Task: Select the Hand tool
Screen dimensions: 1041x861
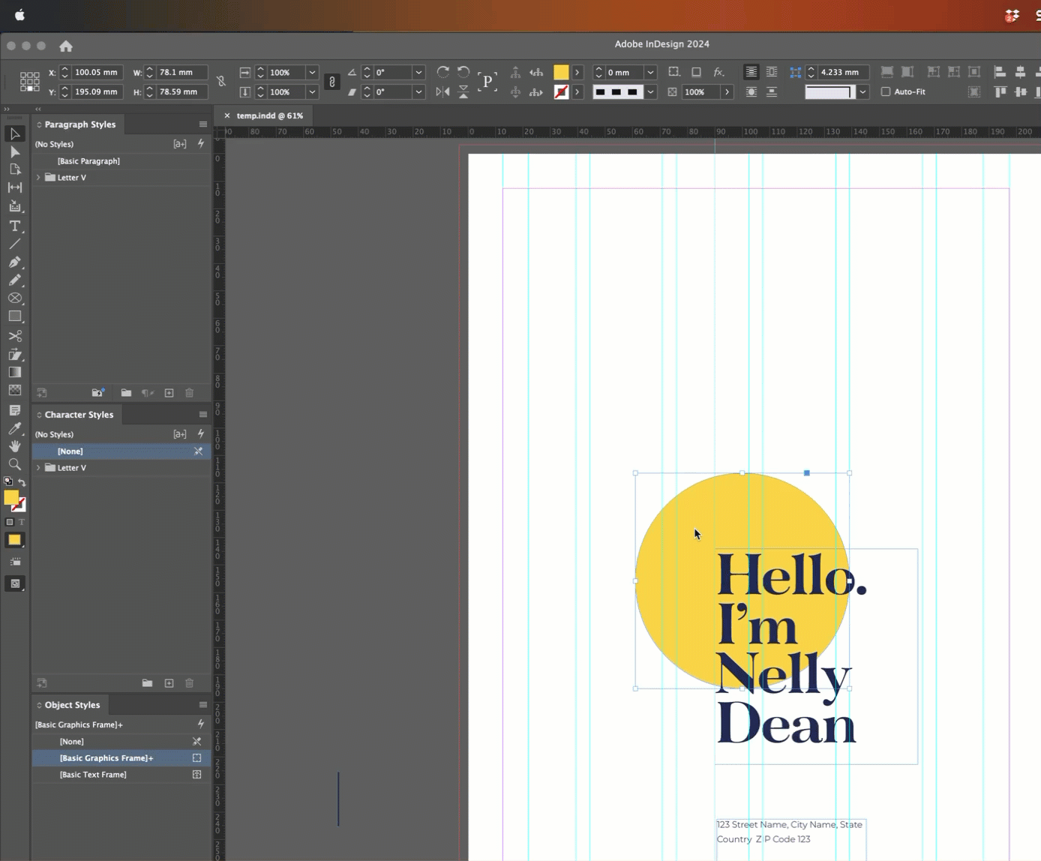Action: pos(15,446)
